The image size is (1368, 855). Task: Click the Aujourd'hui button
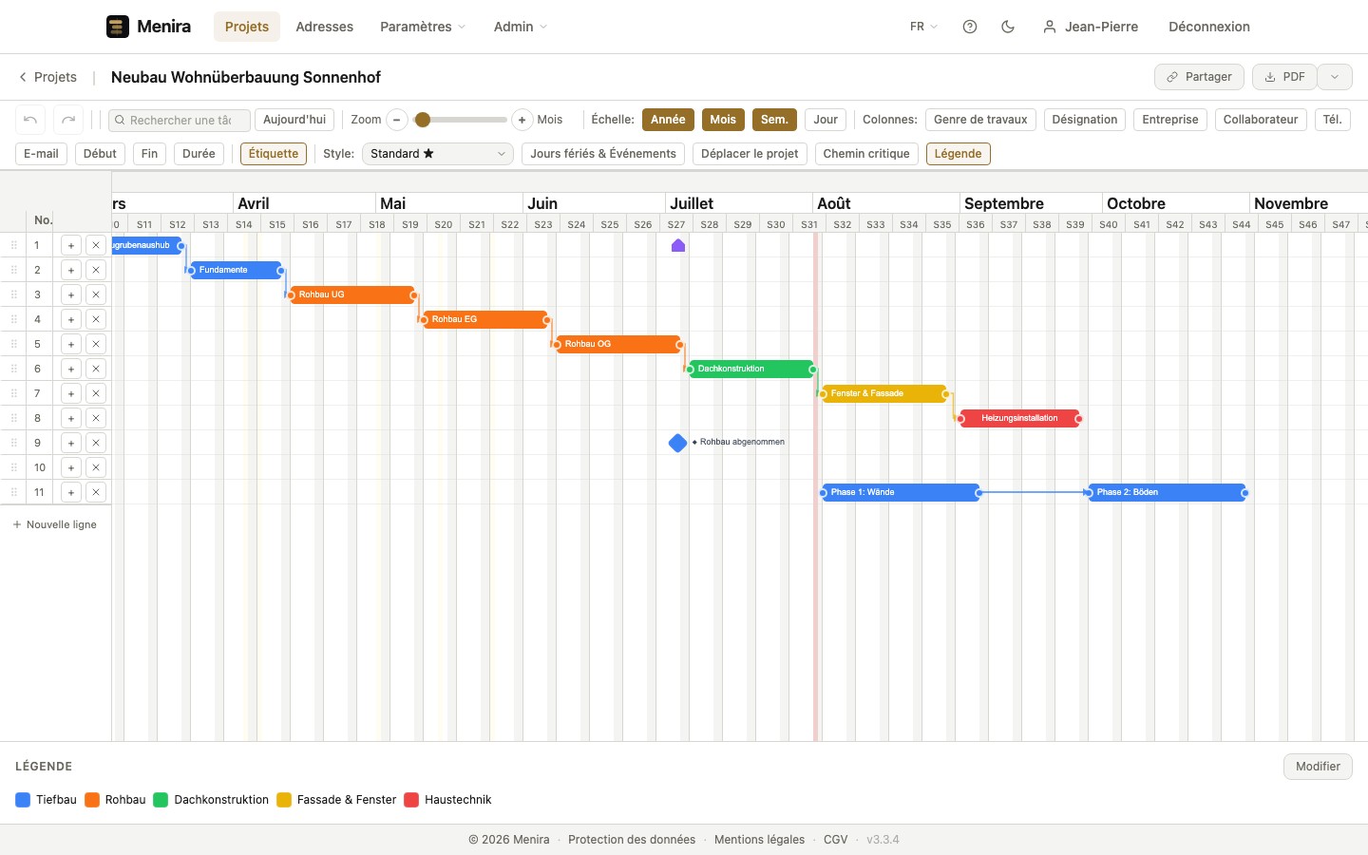pos(294,120)
